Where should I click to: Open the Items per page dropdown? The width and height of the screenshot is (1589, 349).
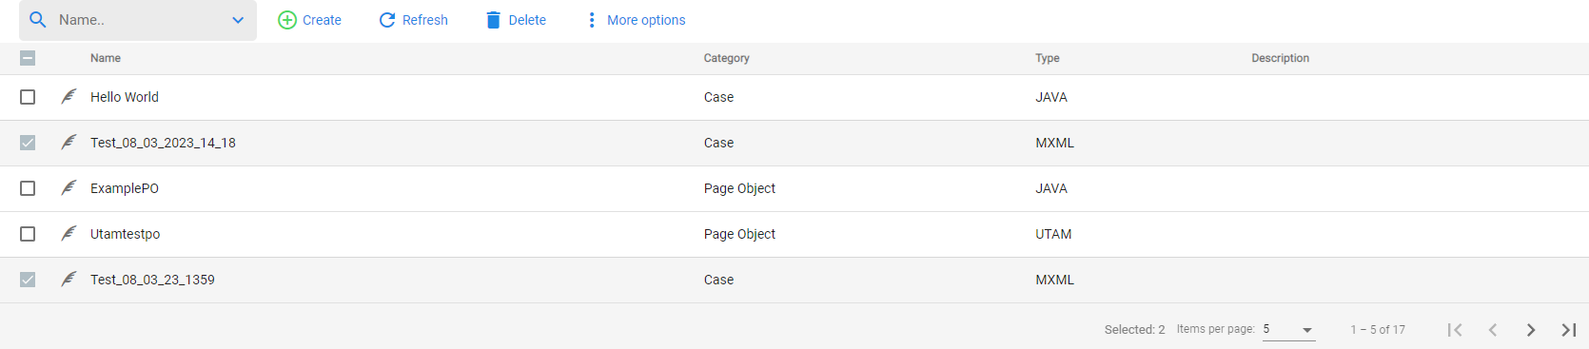[x=1288, y=330]
